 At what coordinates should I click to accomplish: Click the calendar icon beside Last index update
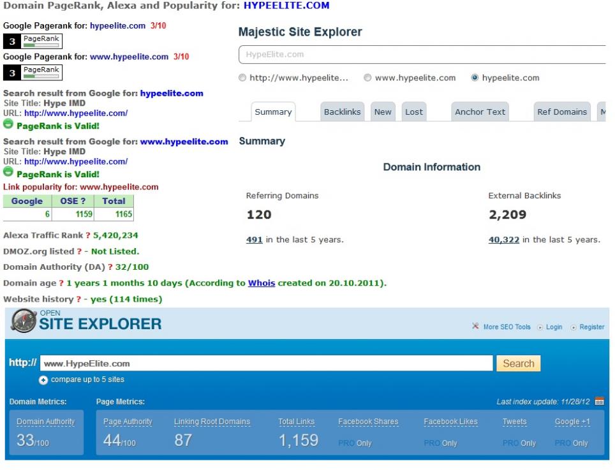pos(599,401)
